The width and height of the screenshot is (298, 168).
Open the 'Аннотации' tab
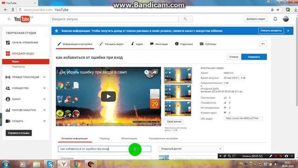(x=159, y=44)
